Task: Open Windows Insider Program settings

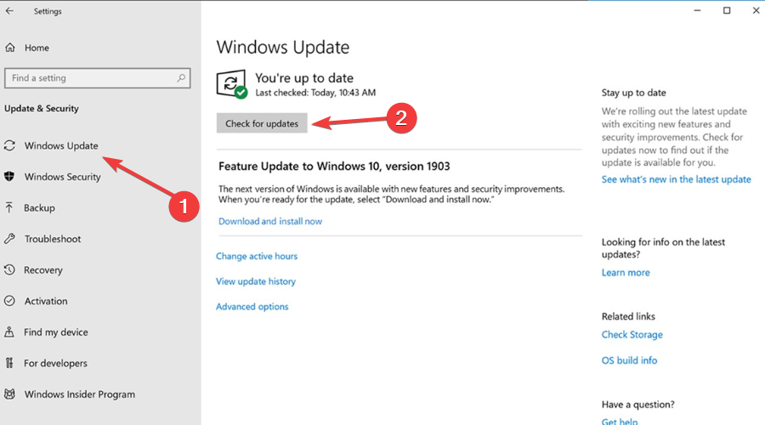Action: pos(80,394)
